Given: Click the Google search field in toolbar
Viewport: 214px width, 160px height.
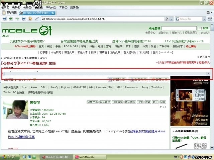Looking at the screenshot, I should [x=191, y=19].
